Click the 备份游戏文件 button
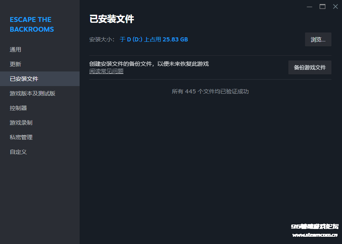Viewport: 342px width, 244px height. [310, 67]
